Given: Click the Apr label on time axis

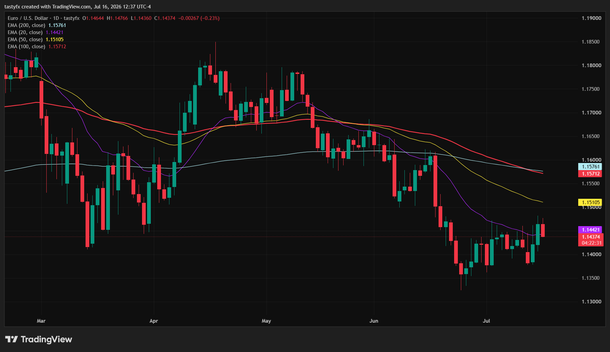Looking at the screenshot, I should pos(154,321).
